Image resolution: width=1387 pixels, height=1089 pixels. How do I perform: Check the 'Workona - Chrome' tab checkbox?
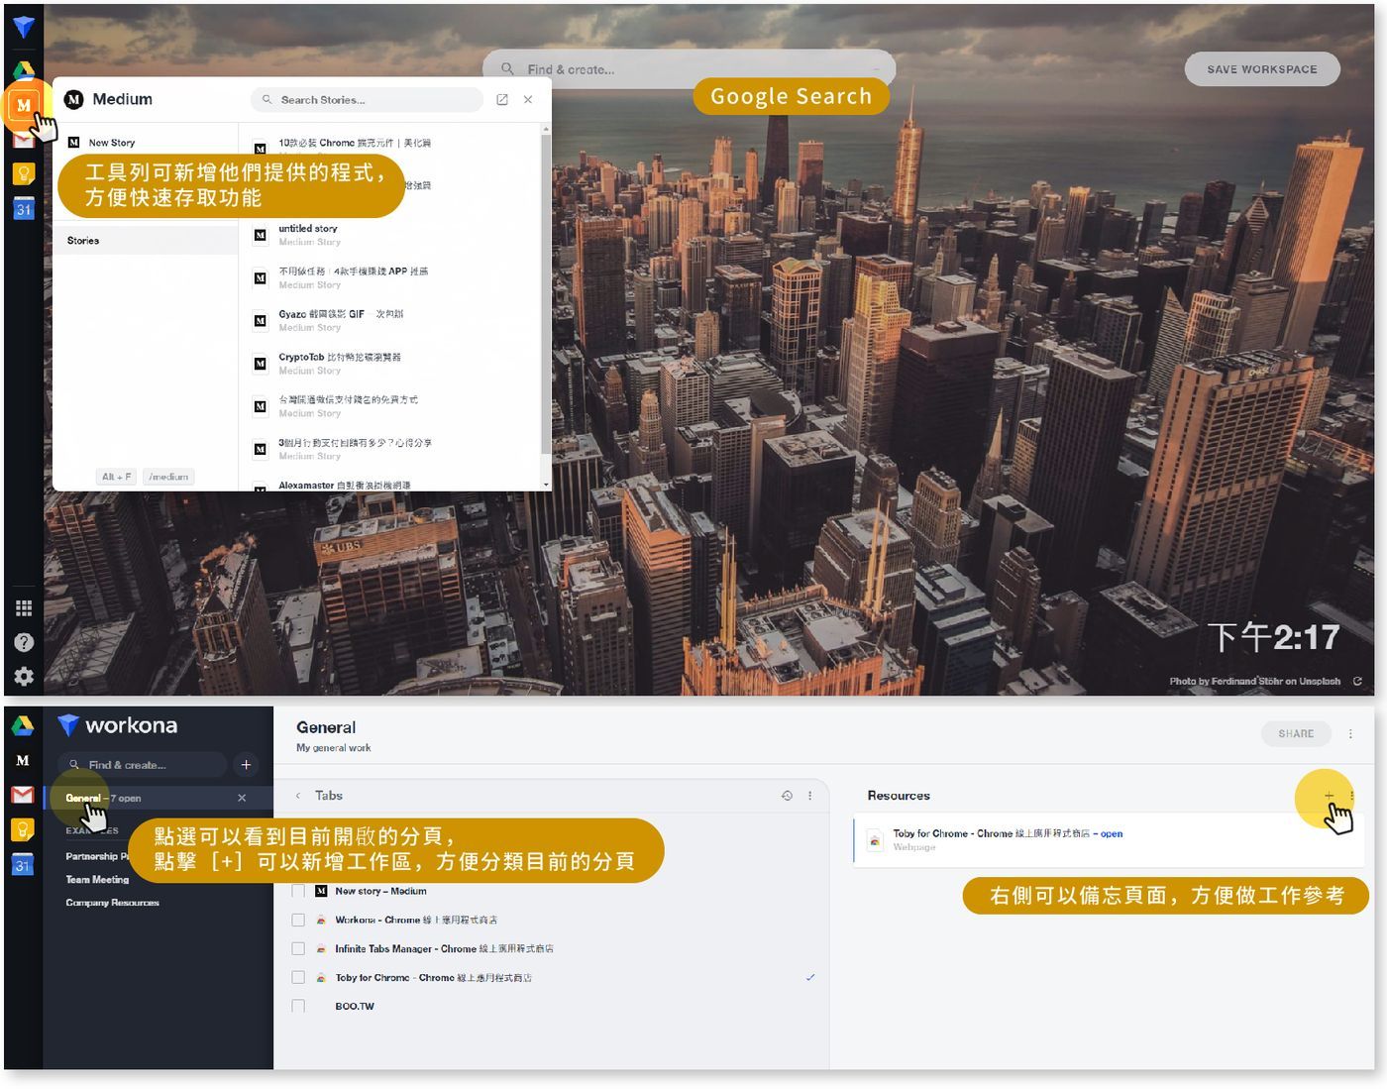tap(298, 920)
